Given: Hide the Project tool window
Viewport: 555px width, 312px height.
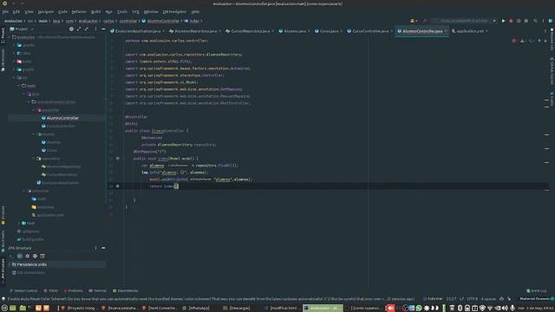Looking at the screenshot, I should 103,29.
